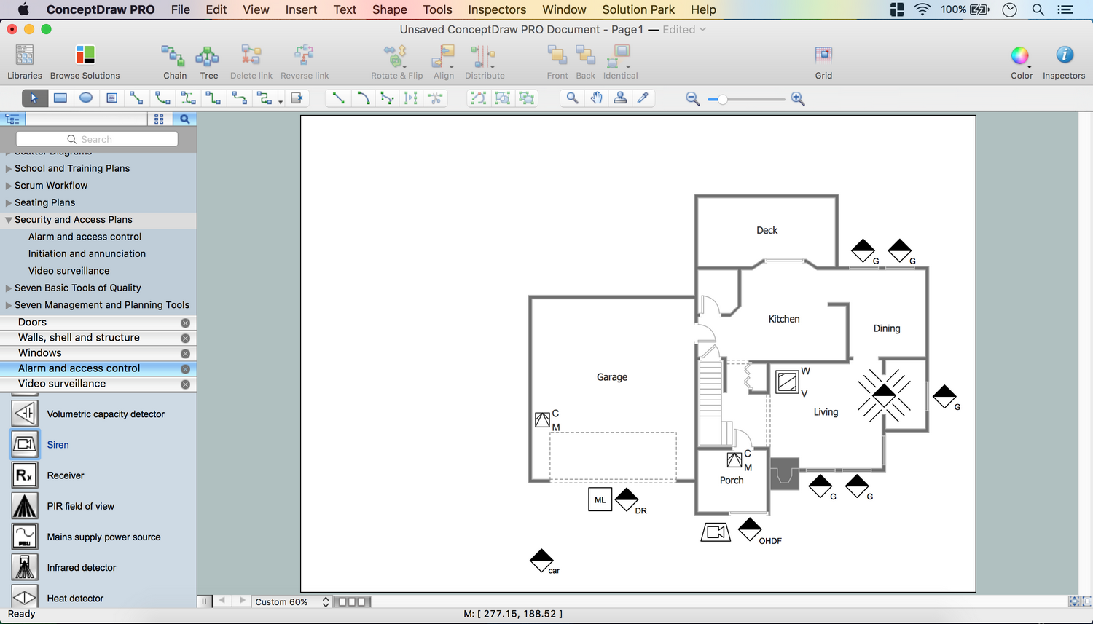This screenshot has width=1093, height=624.
Task: Click the library Search field
Action: 97,139
